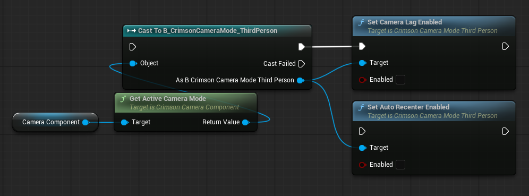The height and width of the screenshot is (196, 529).
Task: Select the Get Active Camera Mode node title
Action: click(x=168, y=99)
